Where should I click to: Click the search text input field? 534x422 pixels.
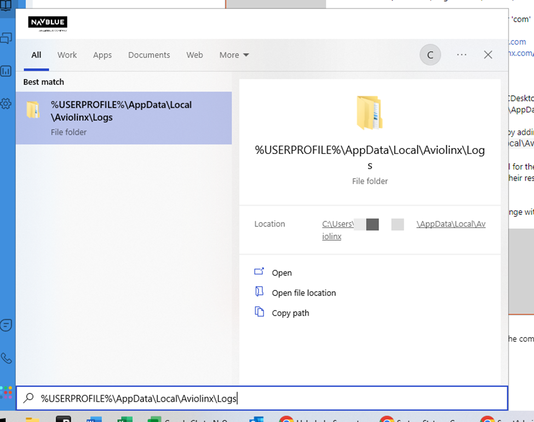click(x=262, y=398)
